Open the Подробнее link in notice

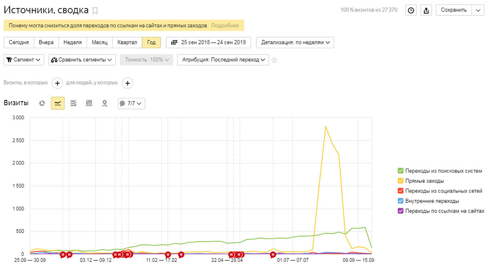pos(225,25)
